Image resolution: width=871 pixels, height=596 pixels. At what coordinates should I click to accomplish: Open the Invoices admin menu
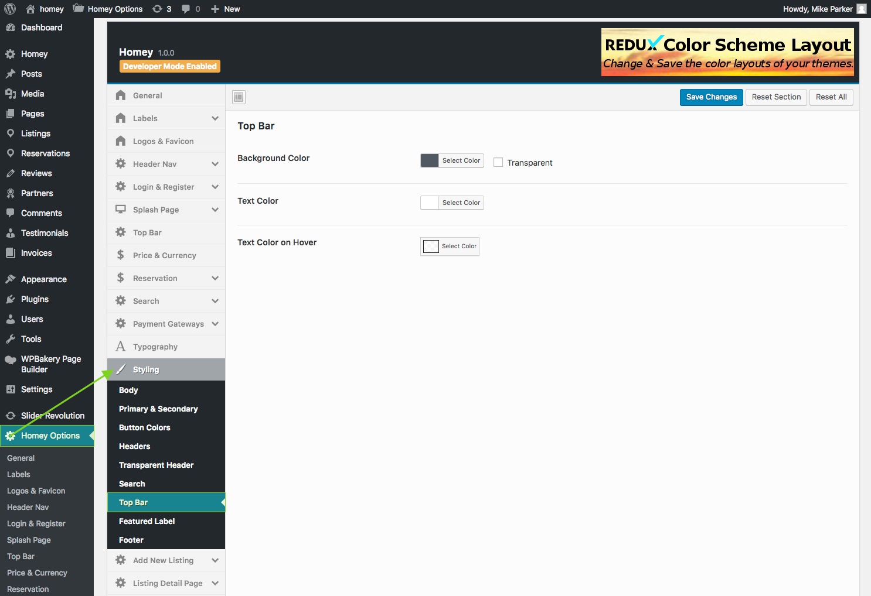[x=47, y=253]
